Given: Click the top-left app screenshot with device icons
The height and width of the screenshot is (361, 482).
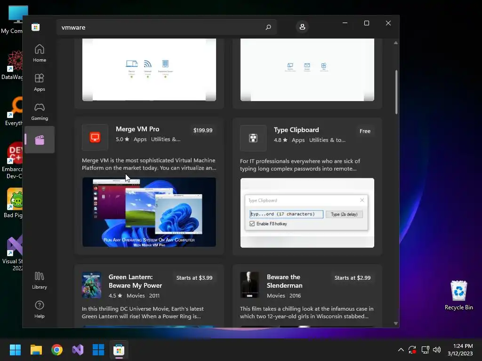Looking at the screenshot, I should click(149, 70).
